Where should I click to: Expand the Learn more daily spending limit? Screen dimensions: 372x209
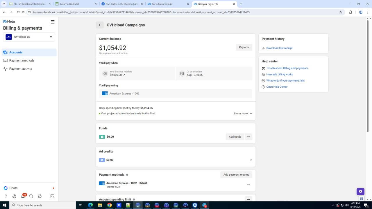tap(243, 113)
